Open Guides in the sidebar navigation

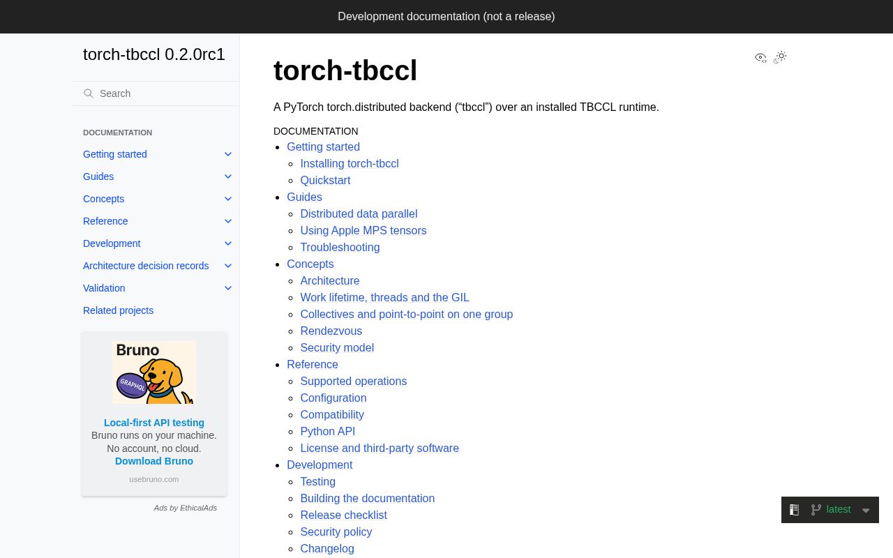click(x=98, y=176)
